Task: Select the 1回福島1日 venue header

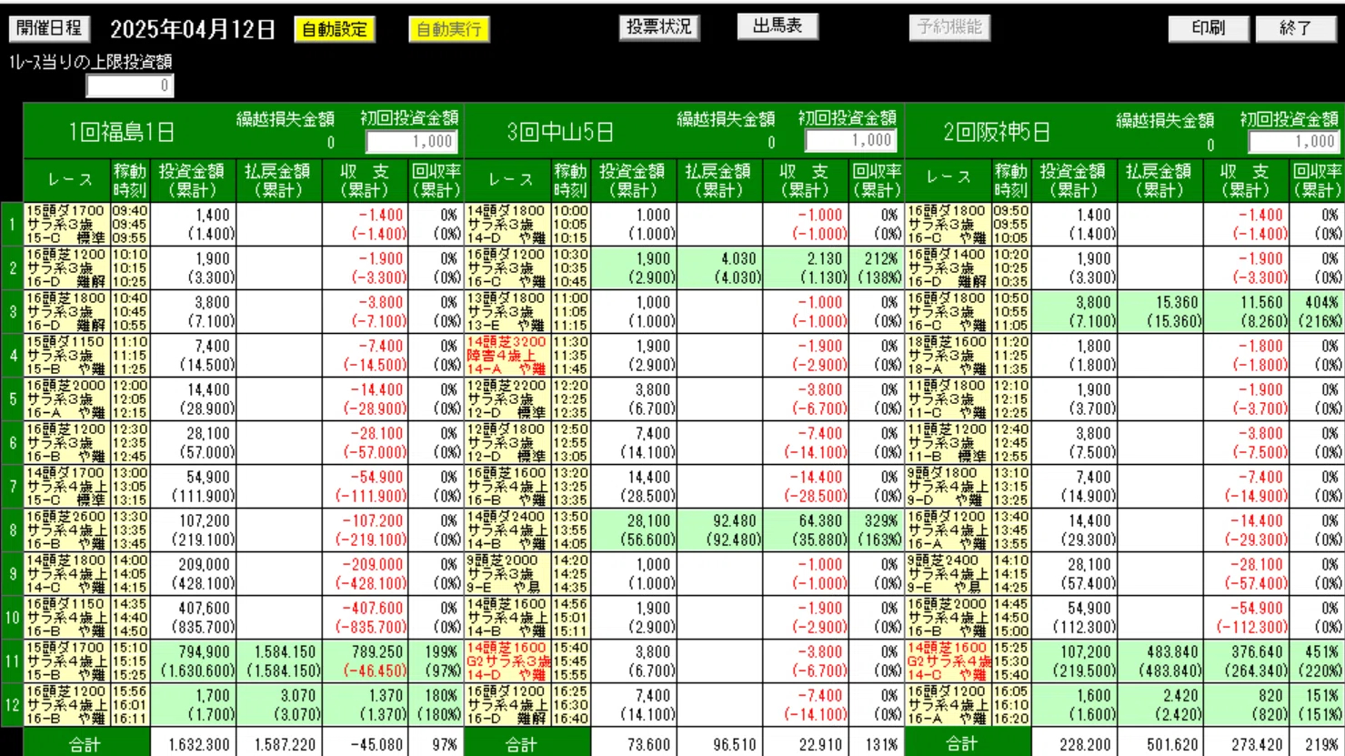Action: coord(122,132)
